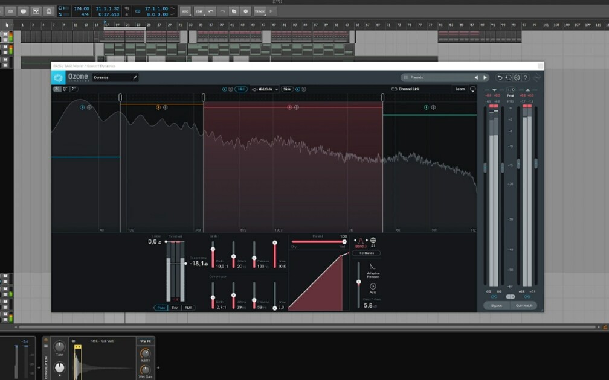The height and width of the screenshot is (380, 609).
Task: Select the Mid channel tab
Action: 241,89
